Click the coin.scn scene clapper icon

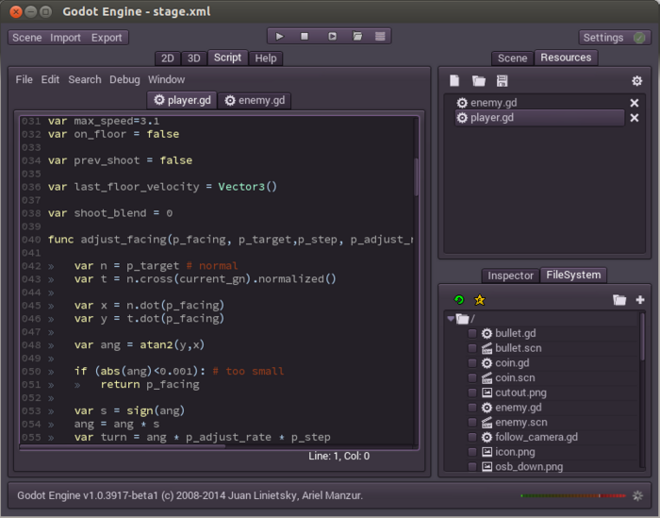[x=487, y=377]
